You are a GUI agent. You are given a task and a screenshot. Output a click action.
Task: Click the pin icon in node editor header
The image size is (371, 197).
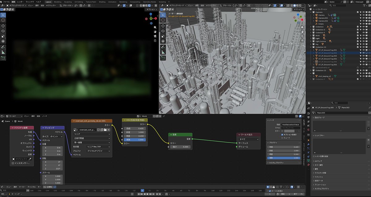tap(164, 116)
